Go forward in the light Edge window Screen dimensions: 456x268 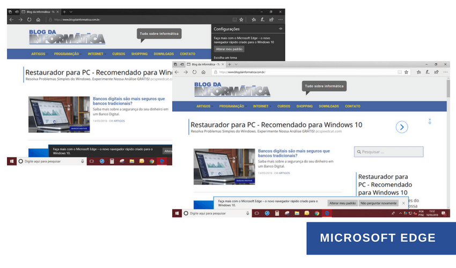[186, 72]
